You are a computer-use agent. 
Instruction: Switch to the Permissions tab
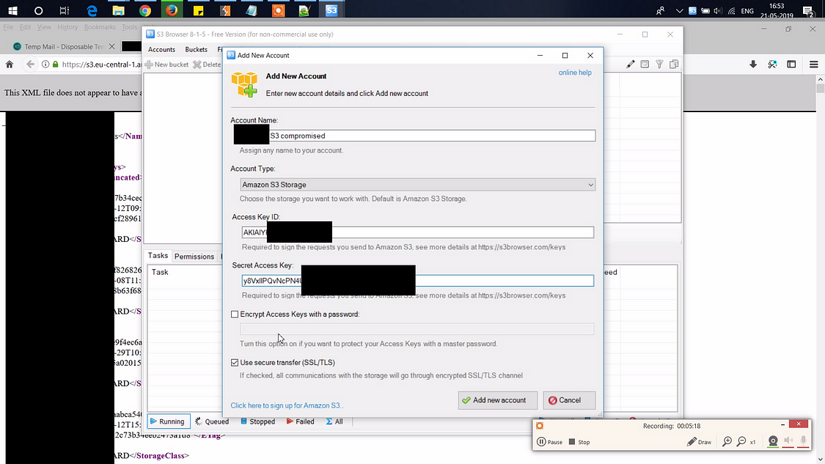coord(194,257)
